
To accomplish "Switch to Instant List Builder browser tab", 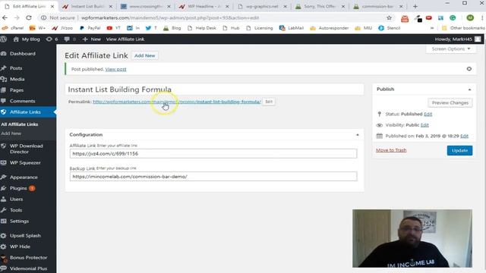I will pos(87,6).
